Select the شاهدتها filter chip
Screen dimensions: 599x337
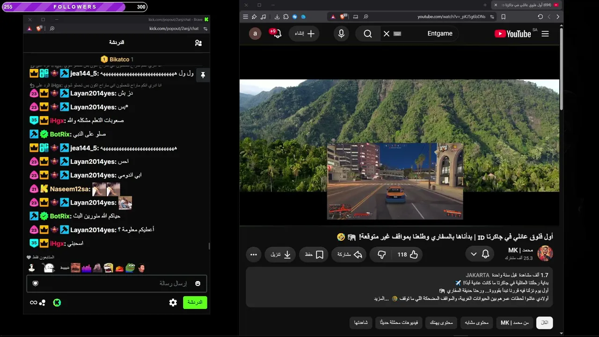(x=361, y=323)
